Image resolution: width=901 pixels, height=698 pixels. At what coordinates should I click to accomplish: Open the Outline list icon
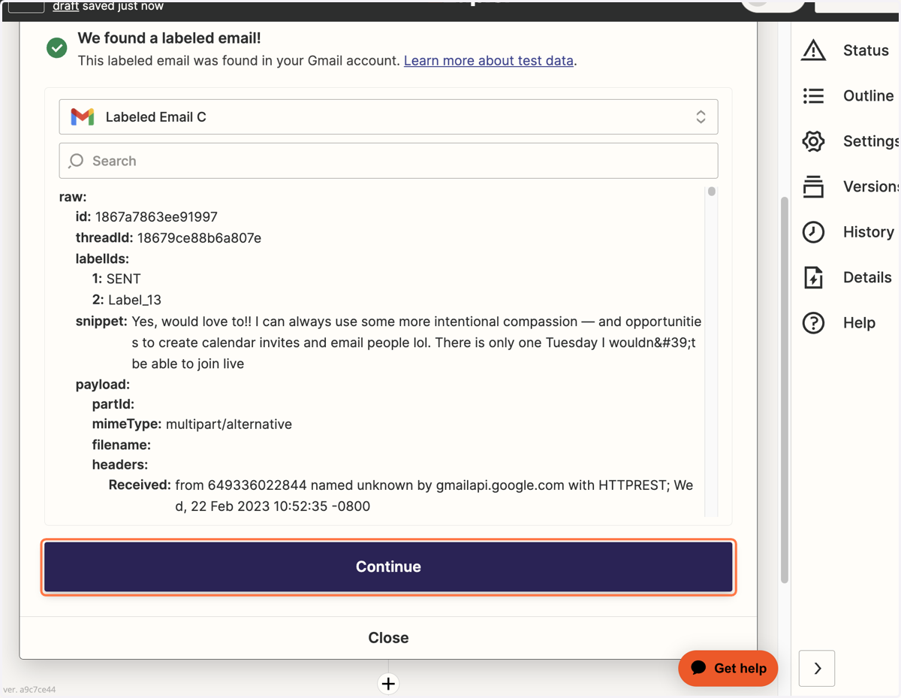click(813, 95)
